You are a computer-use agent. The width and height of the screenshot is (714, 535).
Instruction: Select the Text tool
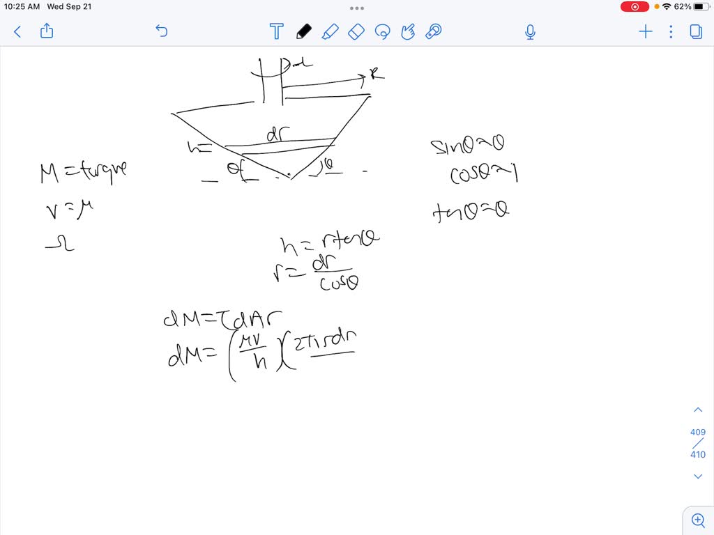pos(276,31)
